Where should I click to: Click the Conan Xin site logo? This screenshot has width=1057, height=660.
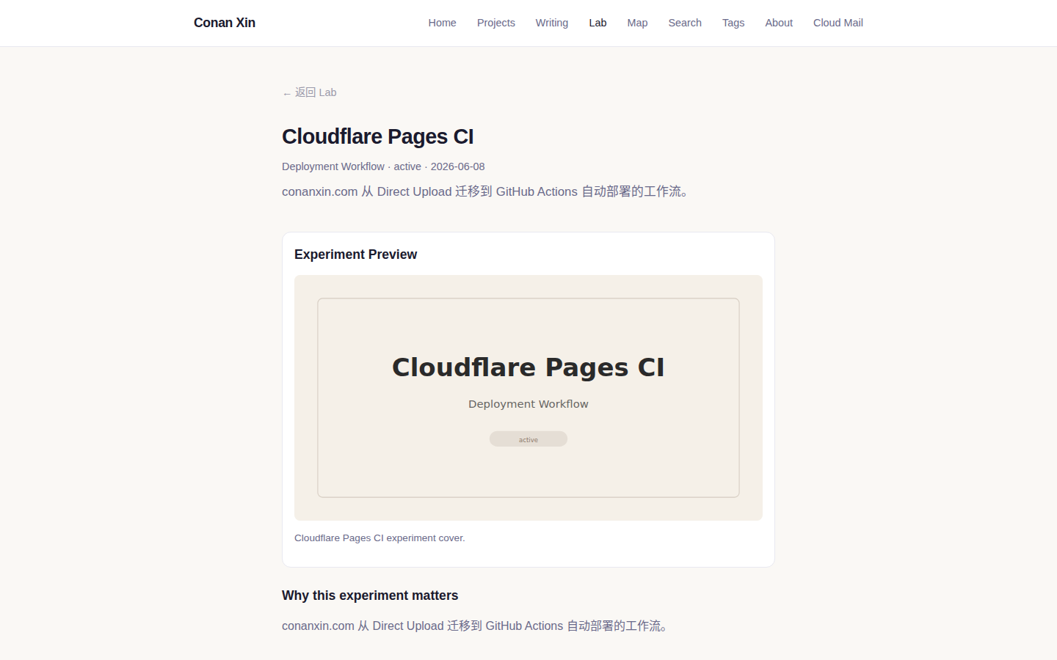tap(225, 23)
